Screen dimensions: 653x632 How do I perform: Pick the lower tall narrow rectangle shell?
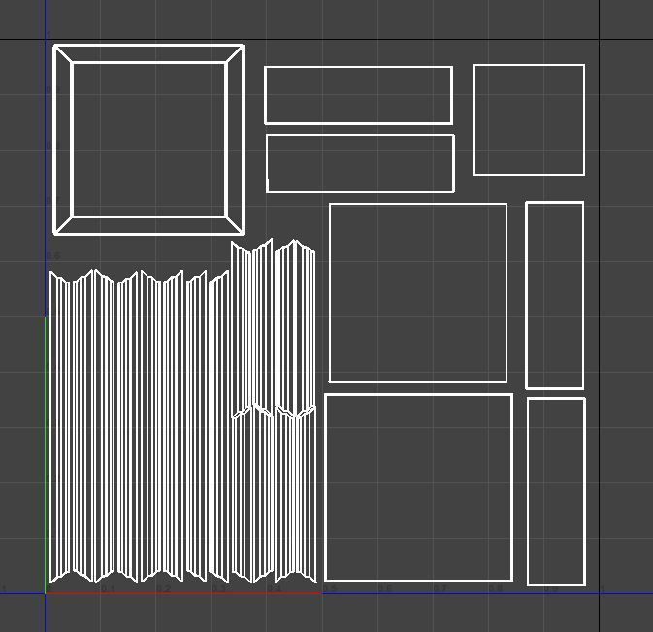coord(556,491)
